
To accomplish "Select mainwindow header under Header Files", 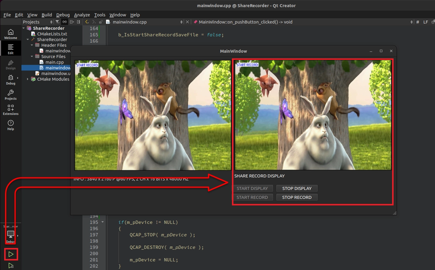I will click(55, 51).
